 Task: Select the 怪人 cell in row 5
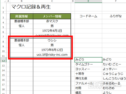coord(22,26)
